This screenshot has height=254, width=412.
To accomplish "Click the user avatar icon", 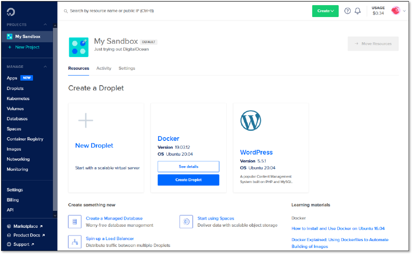I will [396, 11].
